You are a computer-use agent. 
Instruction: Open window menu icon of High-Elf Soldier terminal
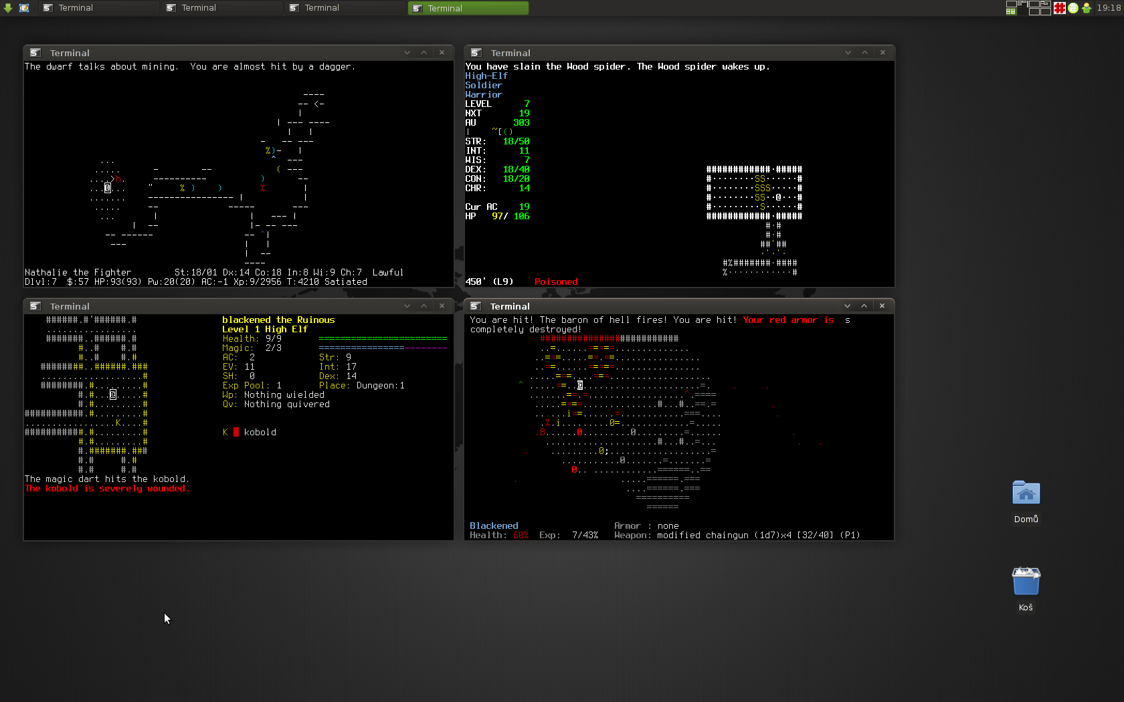point(476,53)
